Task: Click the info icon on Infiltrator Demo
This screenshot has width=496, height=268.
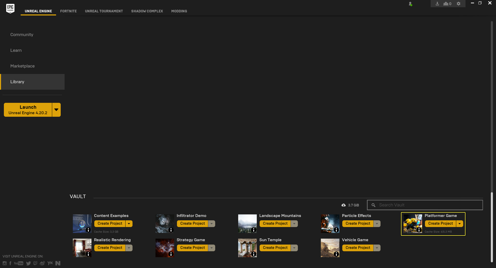Action: click(171, 230)
